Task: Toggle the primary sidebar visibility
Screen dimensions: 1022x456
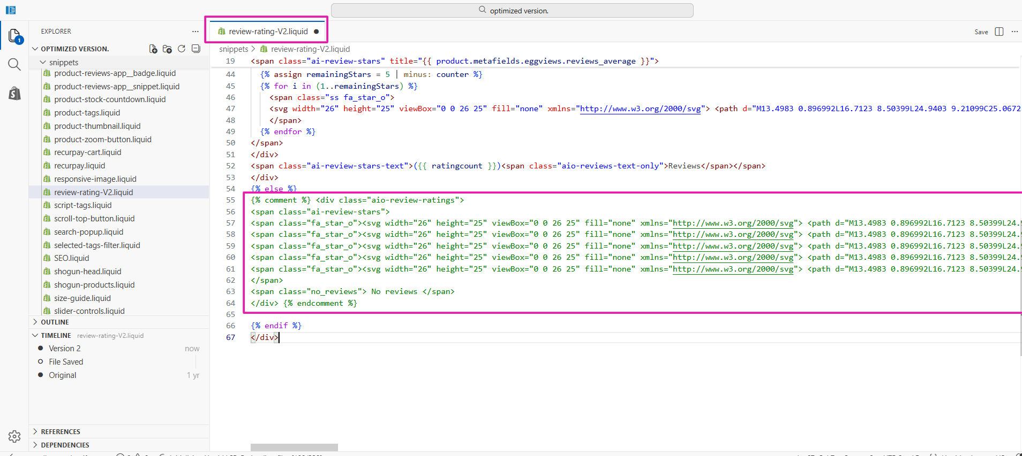Action: coord(11,10)
